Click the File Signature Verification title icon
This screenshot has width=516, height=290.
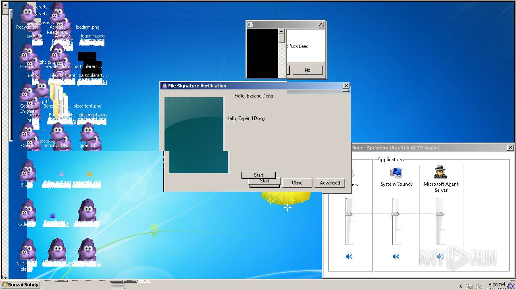(164, 86)
